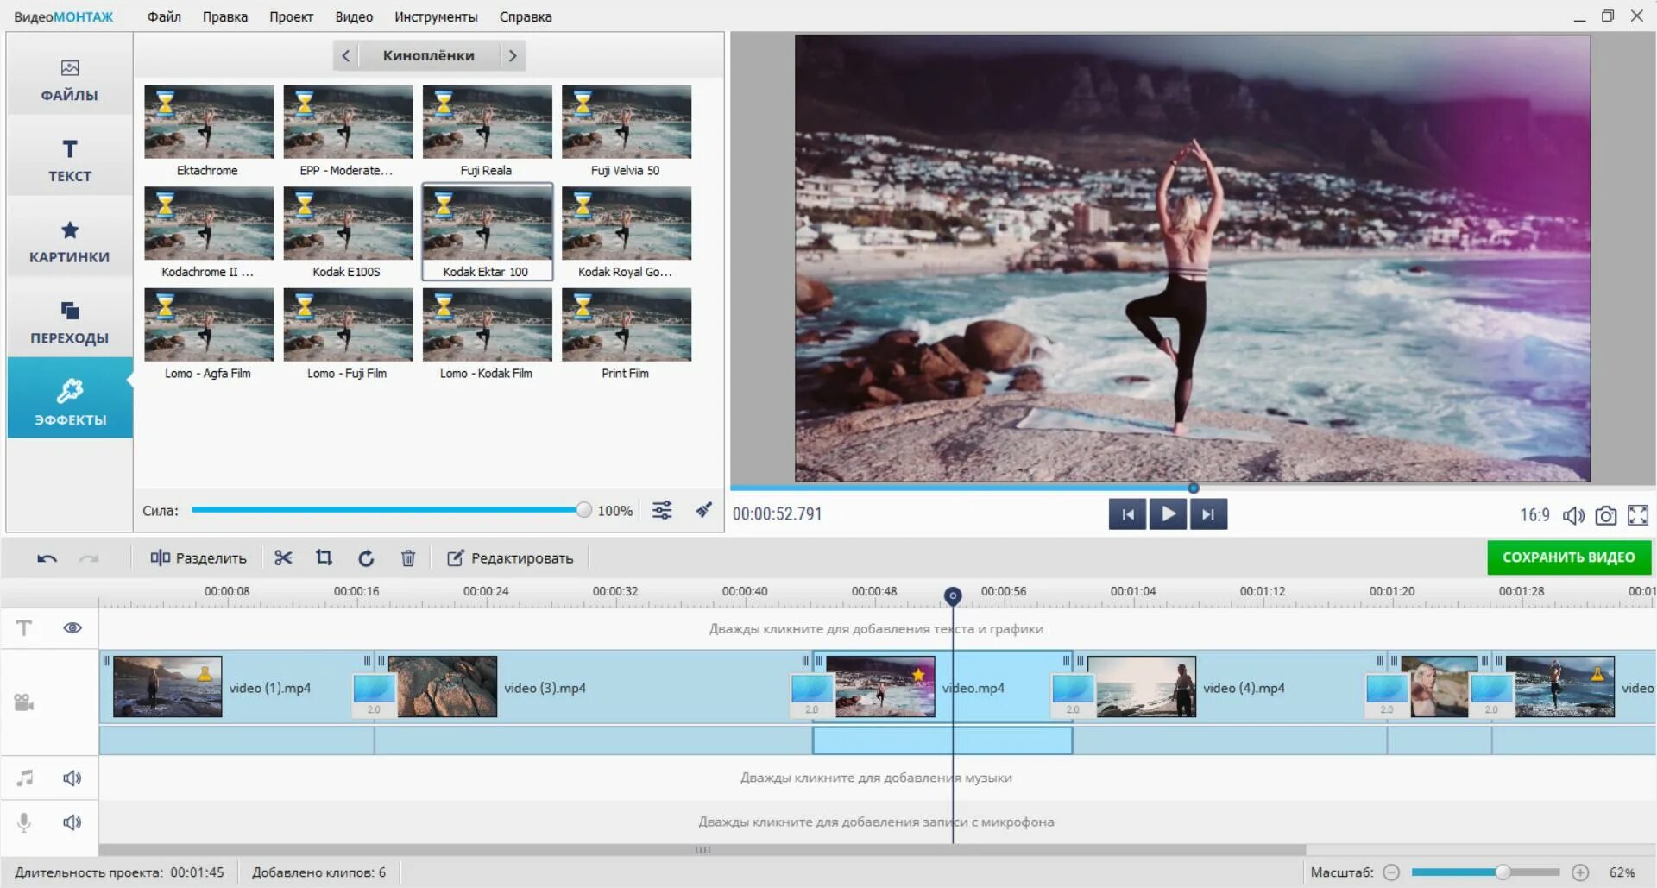This screenshot has width=1657, height=888.
Task: Open the Файлы panel
Action: tap(70, 80)
